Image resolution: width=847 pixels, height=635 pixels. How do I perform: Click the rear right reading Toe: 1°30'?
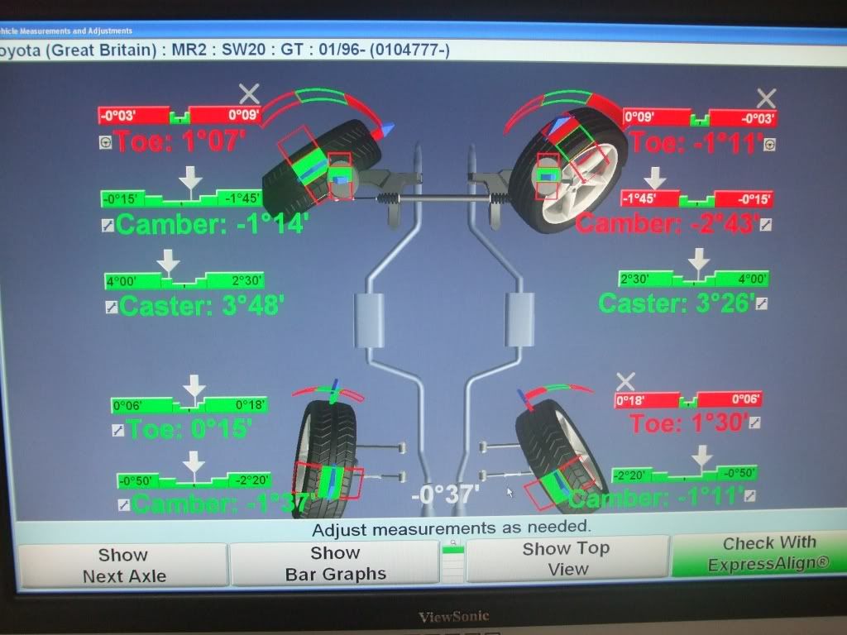(689, 423)
